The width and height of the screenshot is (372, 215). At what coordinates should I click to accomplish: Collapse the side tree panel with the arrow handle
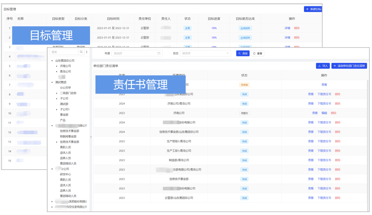pos(91,137)
